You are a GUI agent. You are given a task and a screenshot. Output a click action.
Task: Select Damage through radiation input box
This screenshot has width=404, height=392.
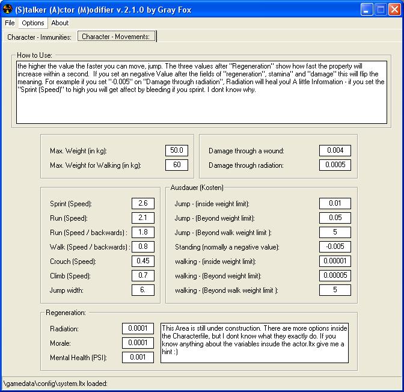[x=335, y=165]
